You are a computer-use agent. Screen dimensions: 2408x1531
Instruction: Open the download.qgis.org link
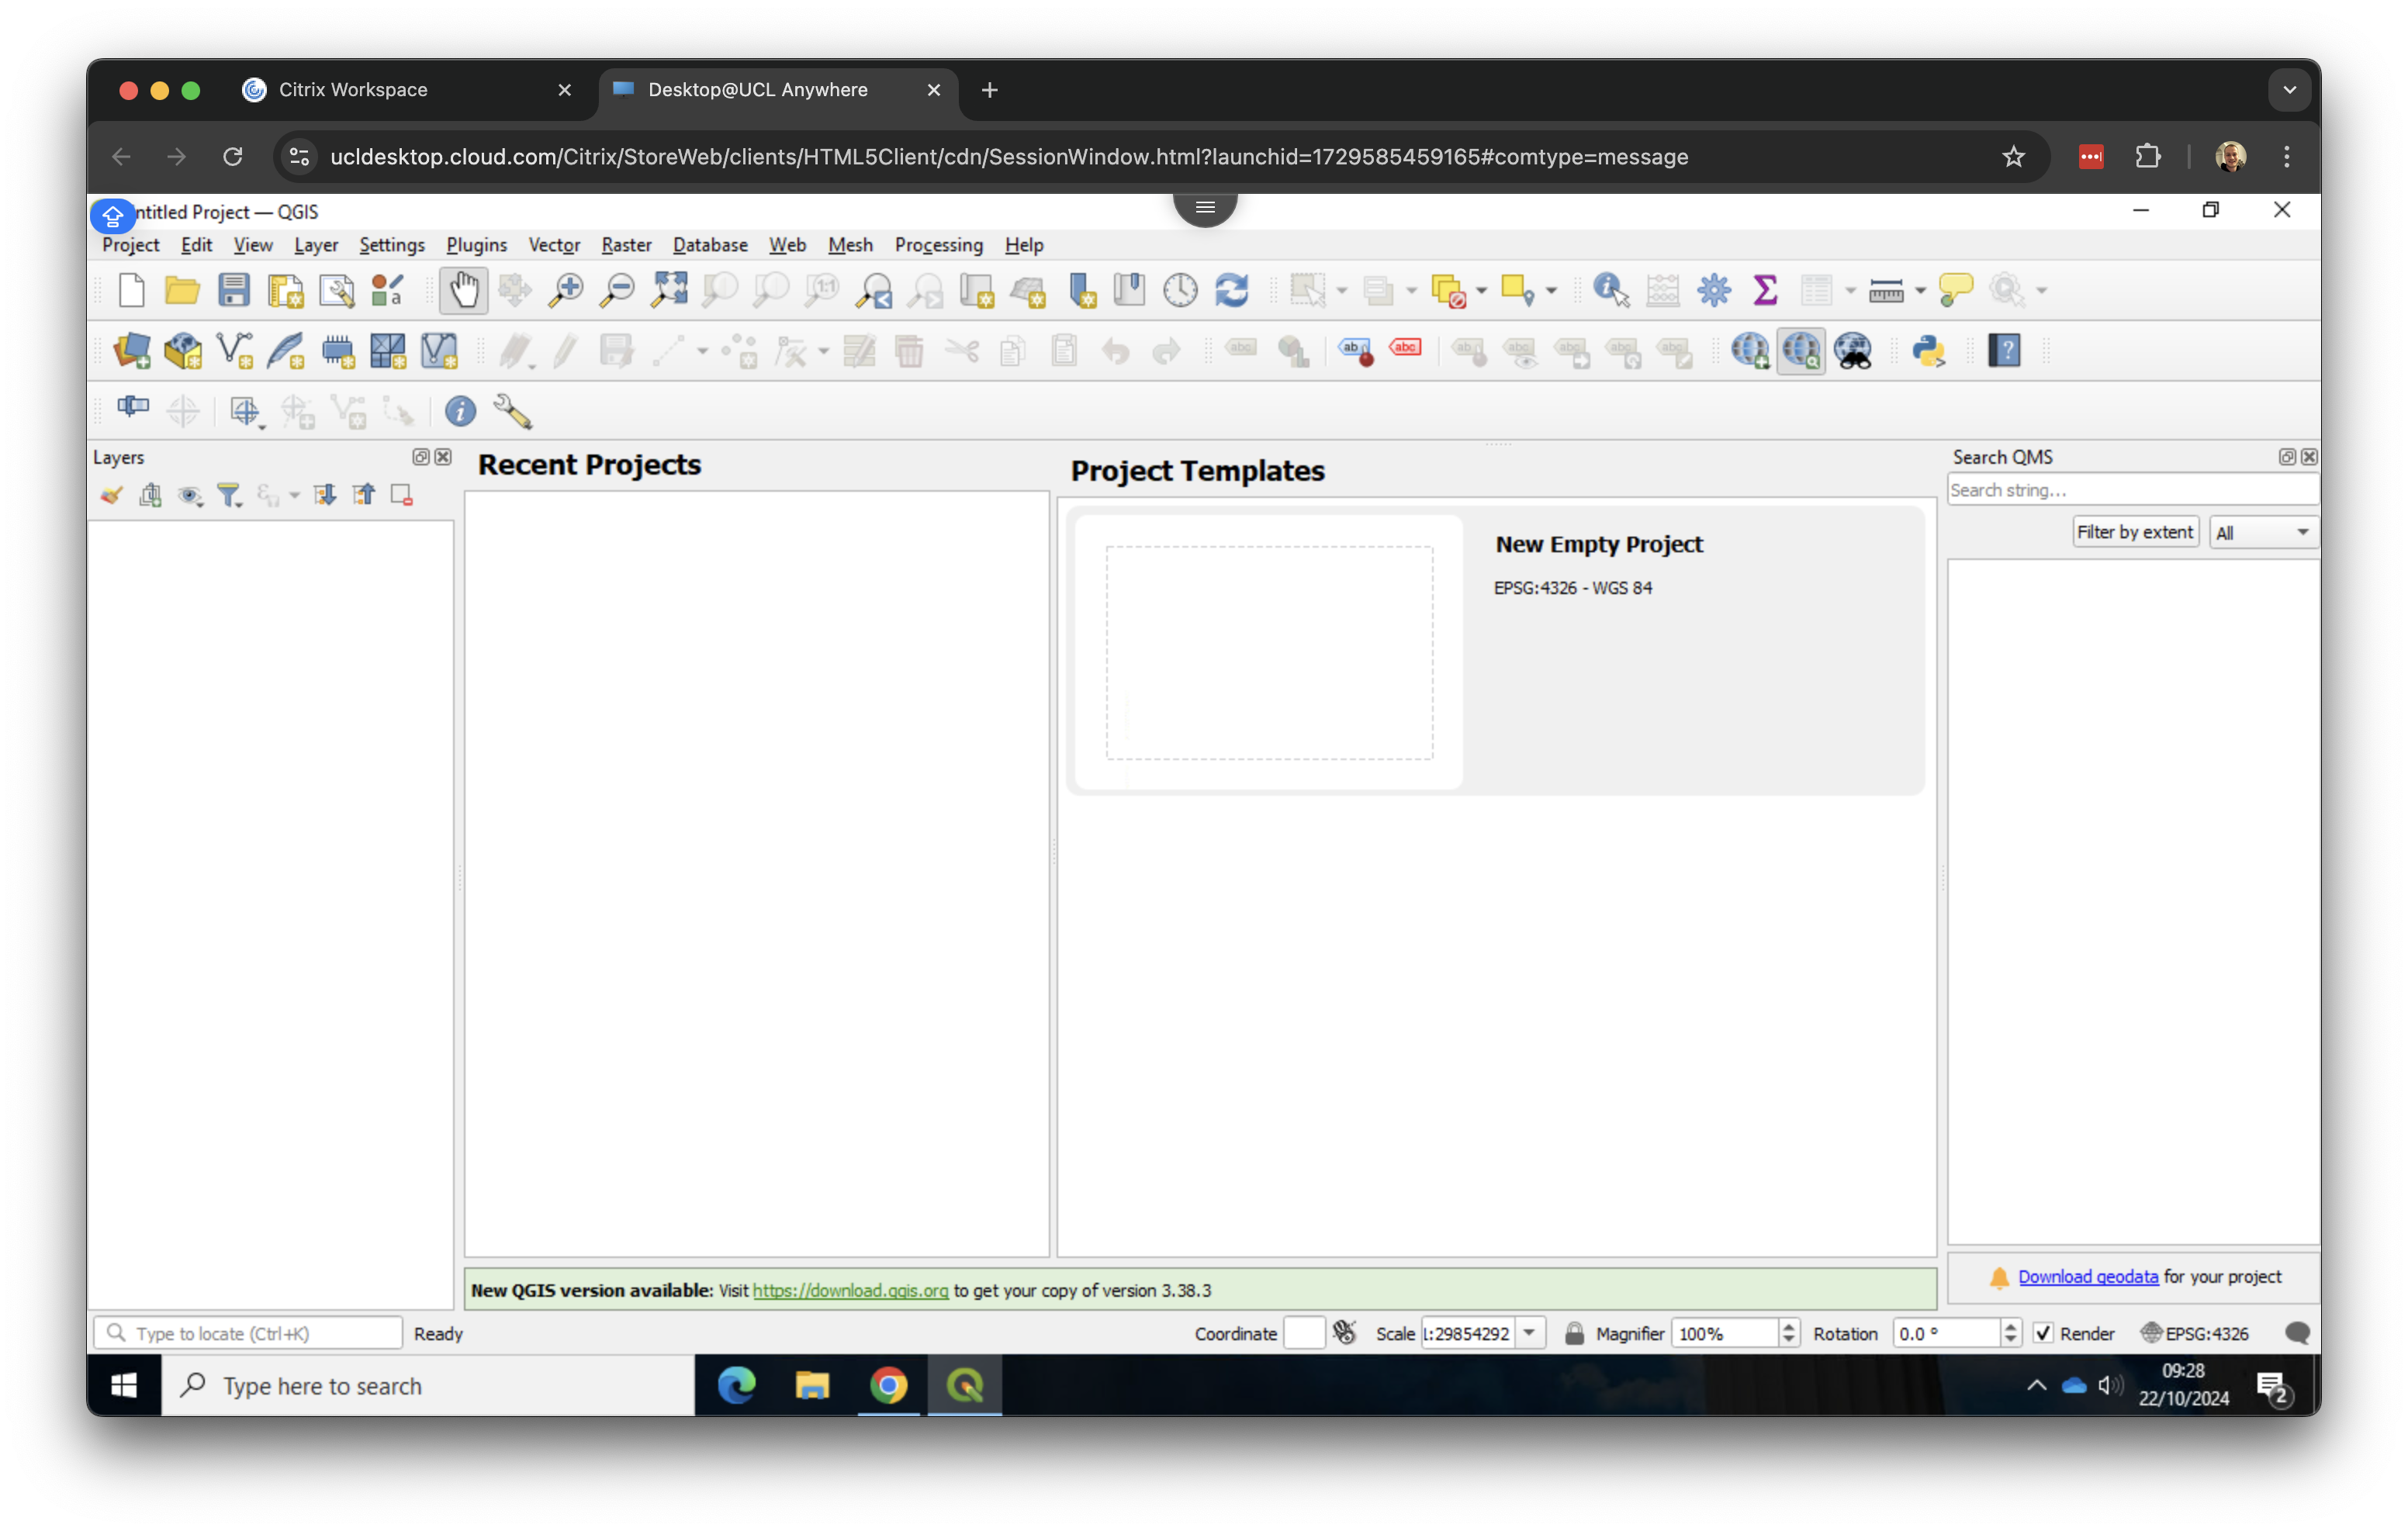[x=850, y=1290]
